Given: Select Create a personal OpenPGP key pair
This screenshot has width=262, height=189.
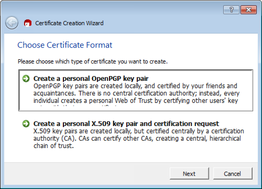Looking at the screenshot, I should [91, 78].
